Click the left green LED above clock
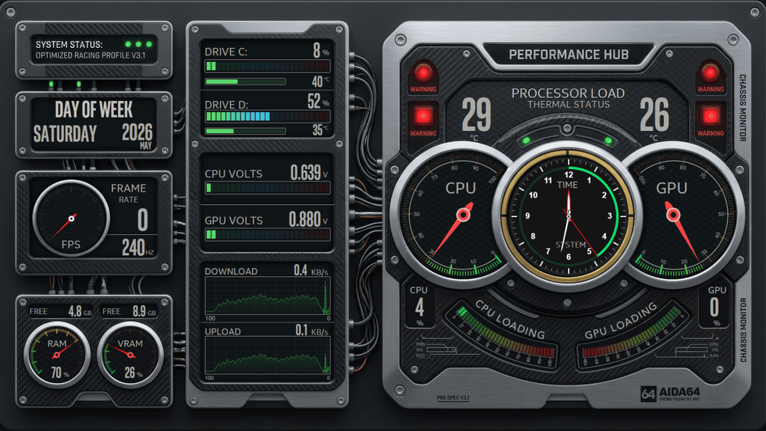The image size is (766, 431). 526,141
